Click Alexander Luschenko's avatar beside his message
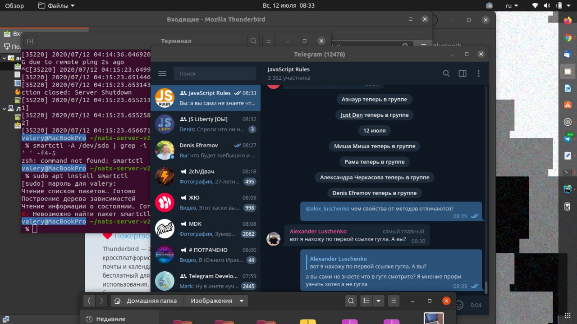Screen dimensions: 577x324 pyautogui.click(x=274, y=239)
